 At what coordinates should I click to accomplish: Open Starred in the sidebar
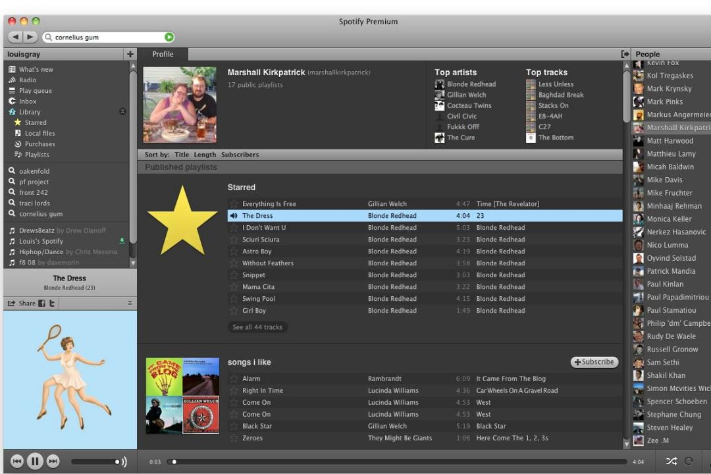tap(36, 122)
